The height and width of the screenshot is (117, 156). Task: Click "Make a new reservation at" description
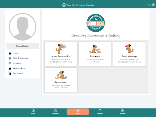pyautogui.click(x=61, y=60)
